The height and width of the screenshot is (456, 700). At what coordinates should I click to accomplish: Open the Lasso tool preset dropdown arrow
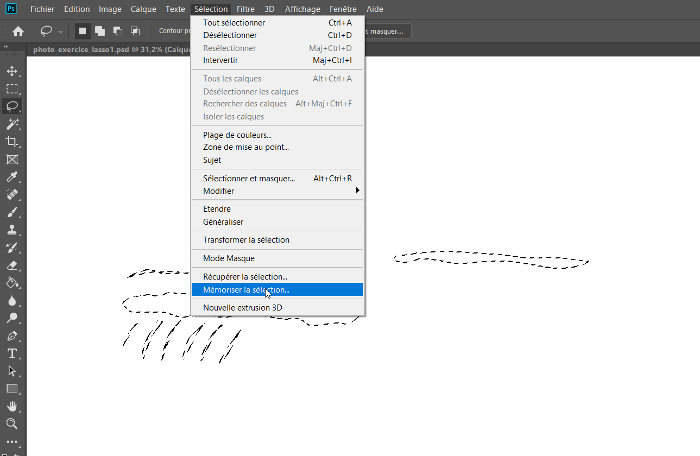point(60,31)
